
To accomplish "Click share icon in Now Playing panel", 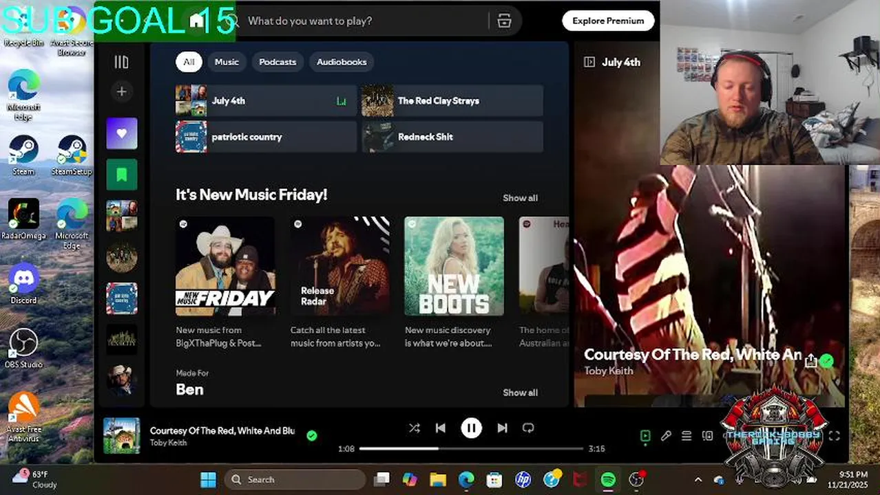I will click(811, 361).
